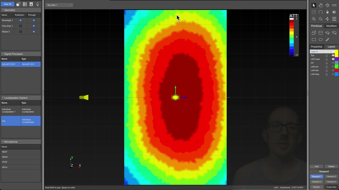Click the array grid tool icon
This screenshot has height=190, width=339.
[x=334, y=19]
